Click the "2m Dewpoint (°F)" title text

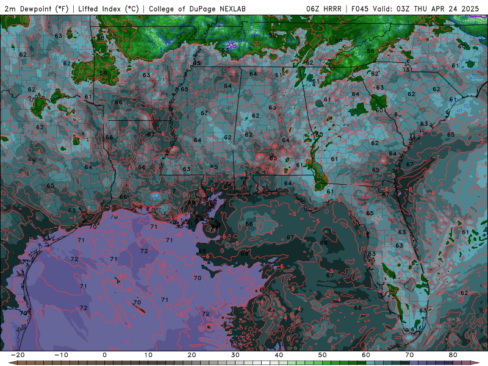tap(37, 9)
